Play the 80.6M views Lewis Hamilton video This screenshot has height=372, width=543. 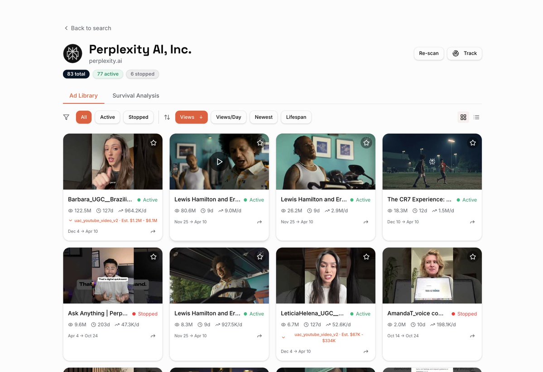click(219, 162)
